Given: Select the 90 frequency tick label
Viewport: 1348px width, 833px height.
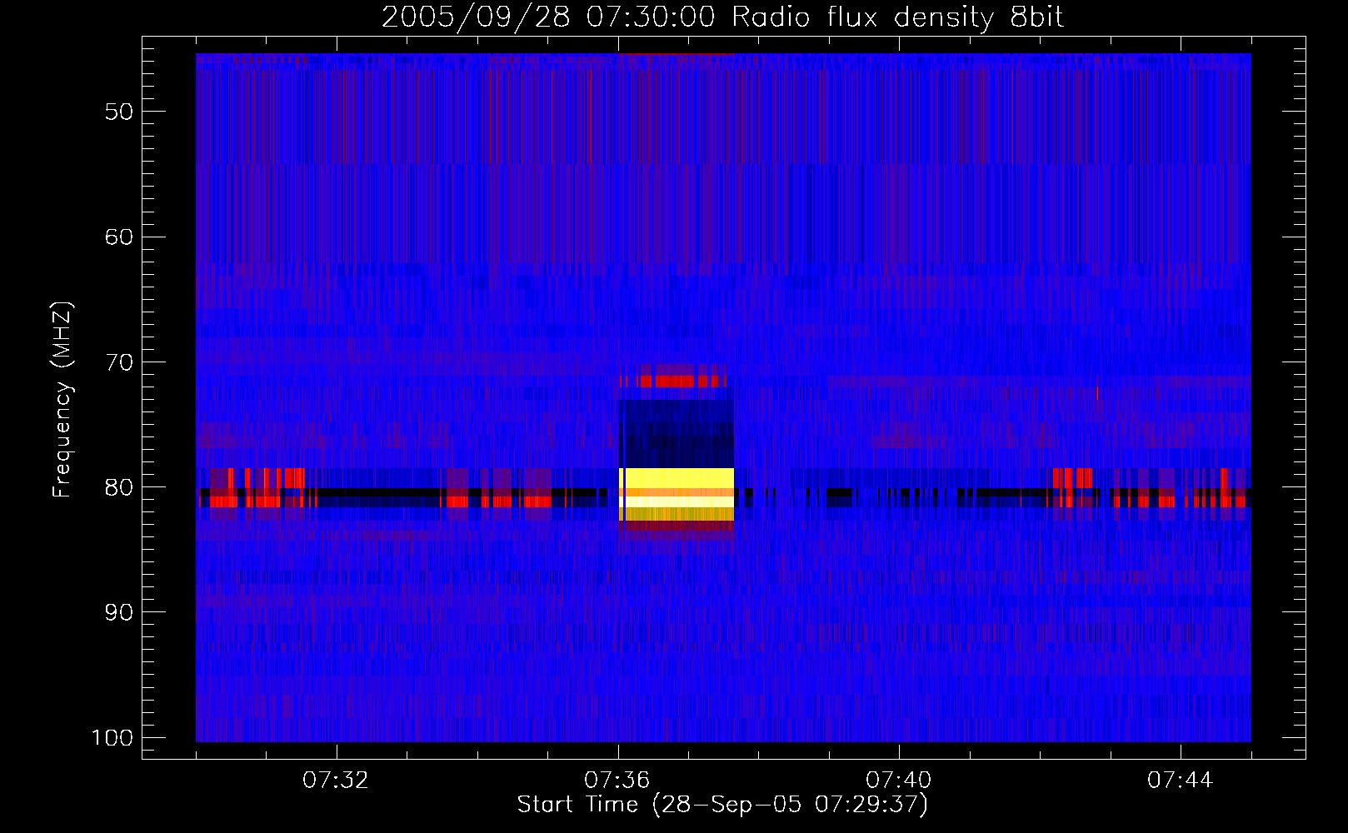Looking at the screenshot, I should point(119,612).
